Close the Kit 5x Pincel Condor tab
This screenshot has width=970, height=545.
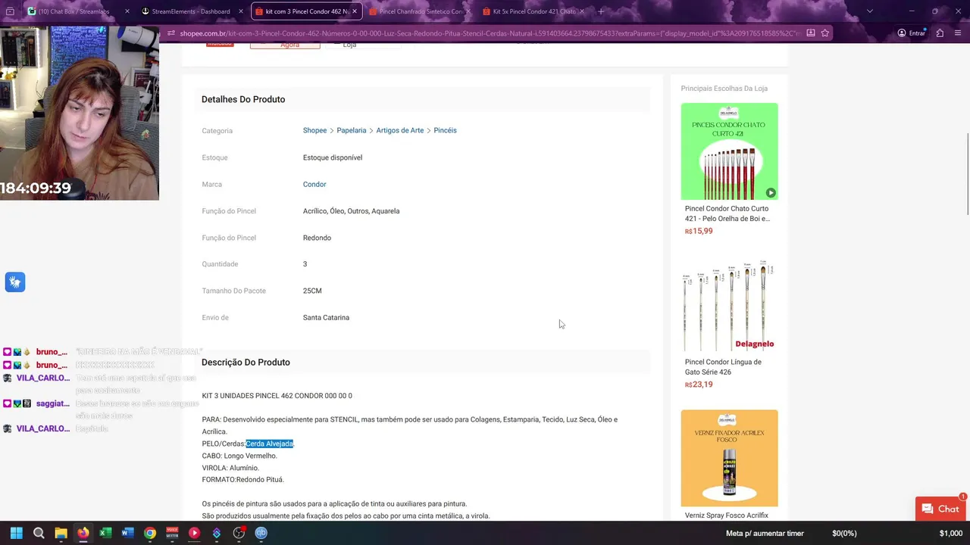point(581,11)
